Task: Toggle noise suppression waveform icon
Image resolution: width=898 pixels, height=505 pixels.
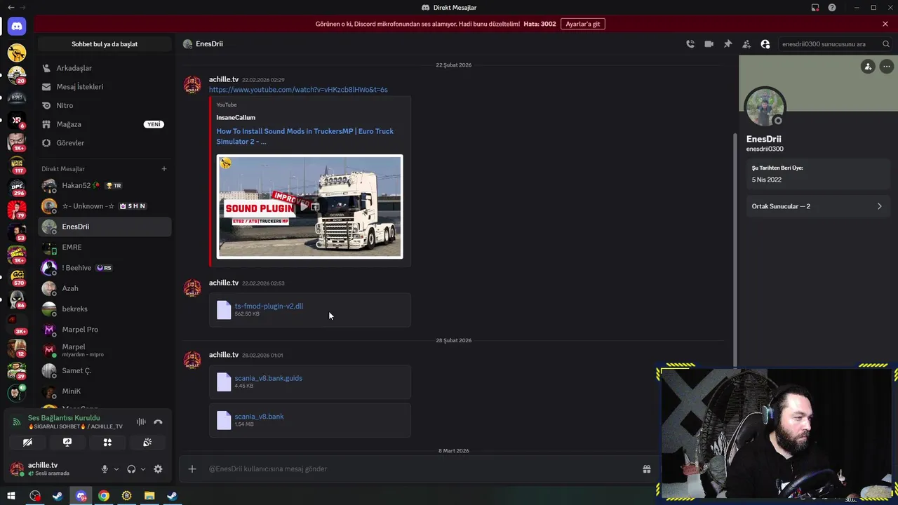Action: (141, 422)
